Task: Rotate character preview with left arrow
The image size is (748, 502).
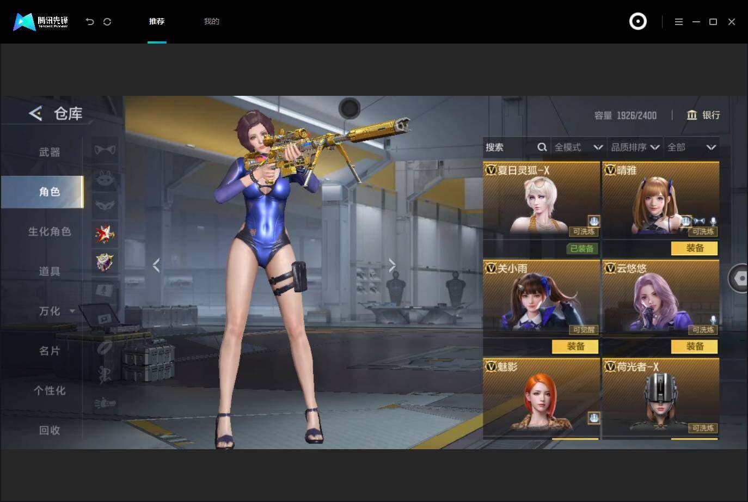Action: 156,266
